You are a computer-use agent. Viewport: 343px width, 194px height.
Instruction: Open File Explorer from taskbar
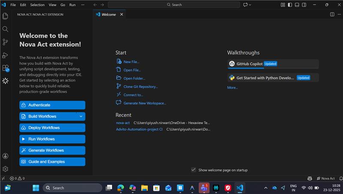[x=144, y=188]
